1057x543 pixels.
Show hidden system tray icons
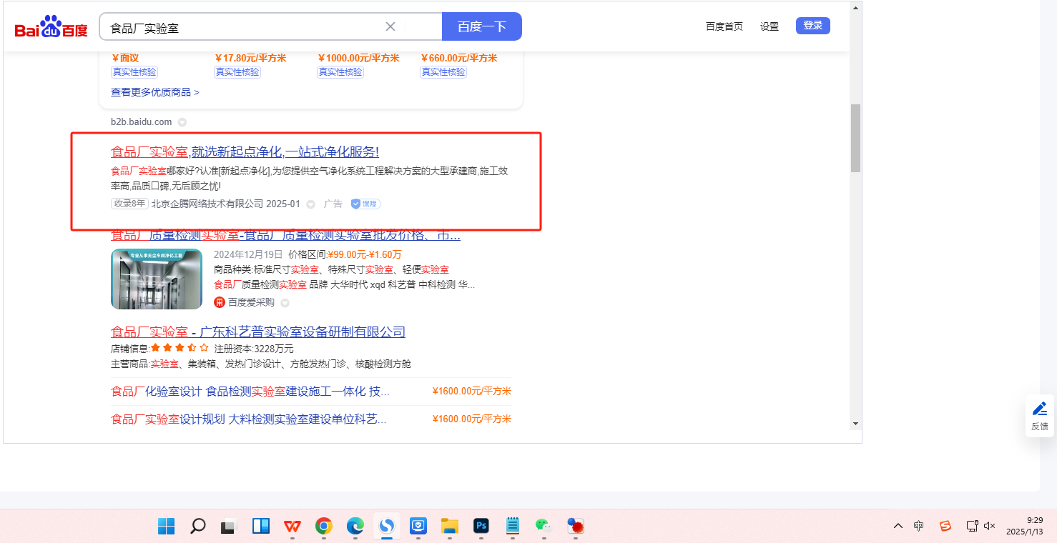click(x=898, y=526)
